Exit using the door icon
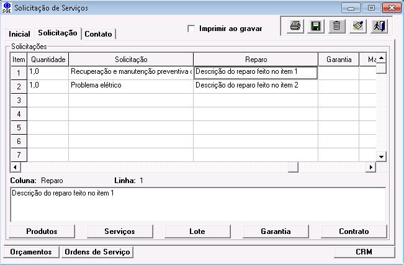Image resolution: width=404 pixels, height=265 pixels. pyautogui.click(x=377, y=26)
